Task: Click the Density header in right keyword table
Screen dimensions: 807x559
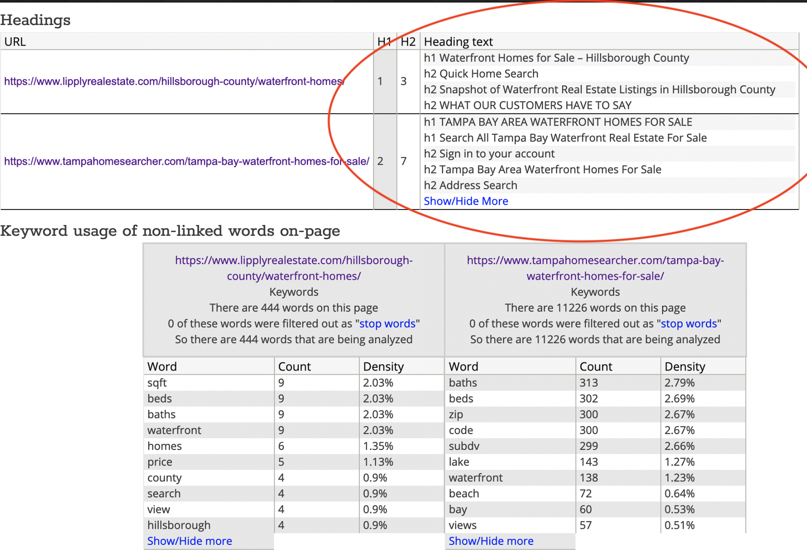Action: coord(703,367)
